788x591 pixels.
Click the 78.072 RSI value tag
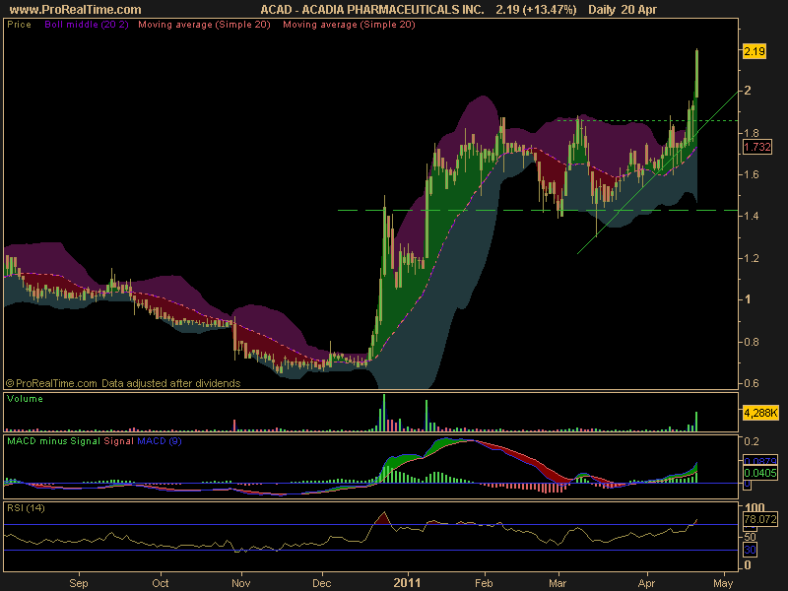[760, 519]
